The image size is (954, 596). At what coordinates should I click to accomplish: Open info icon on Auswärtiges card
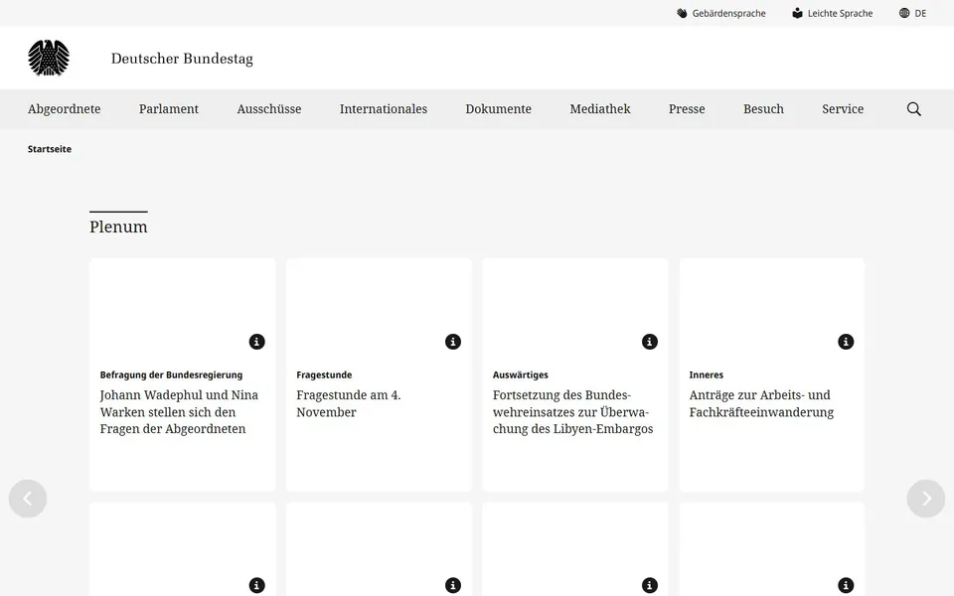650,342
